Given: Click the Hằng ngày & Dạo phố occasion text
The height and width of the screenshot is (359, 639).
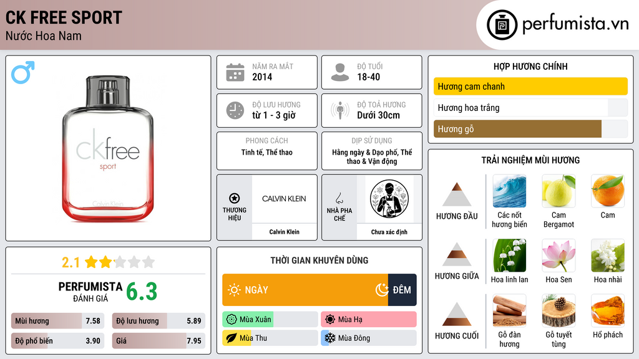Looking at the screenshot, I should pyautogui.click(x=372, y=156).
